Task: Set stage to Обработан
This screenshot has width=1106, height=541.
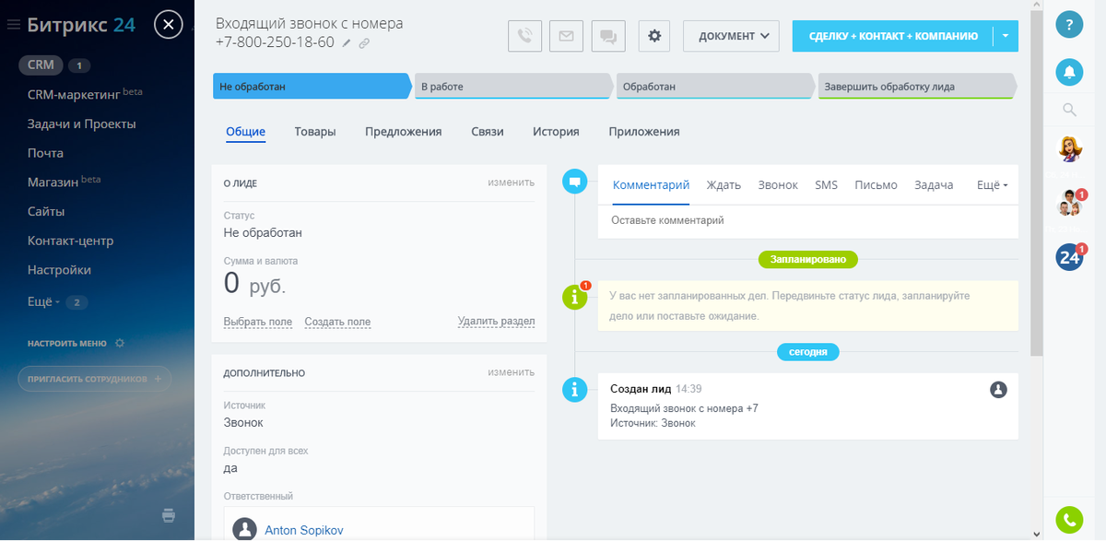Action: (714, 86)
